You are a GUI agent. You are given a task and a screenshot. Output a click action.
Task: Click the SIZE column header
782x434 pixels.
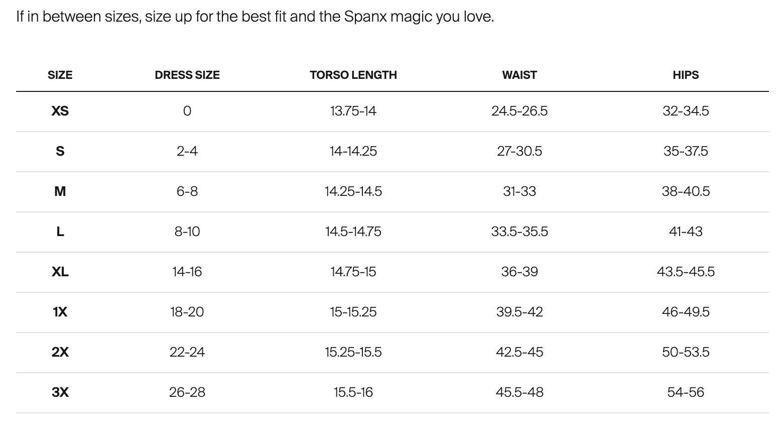tap(60, 75)
